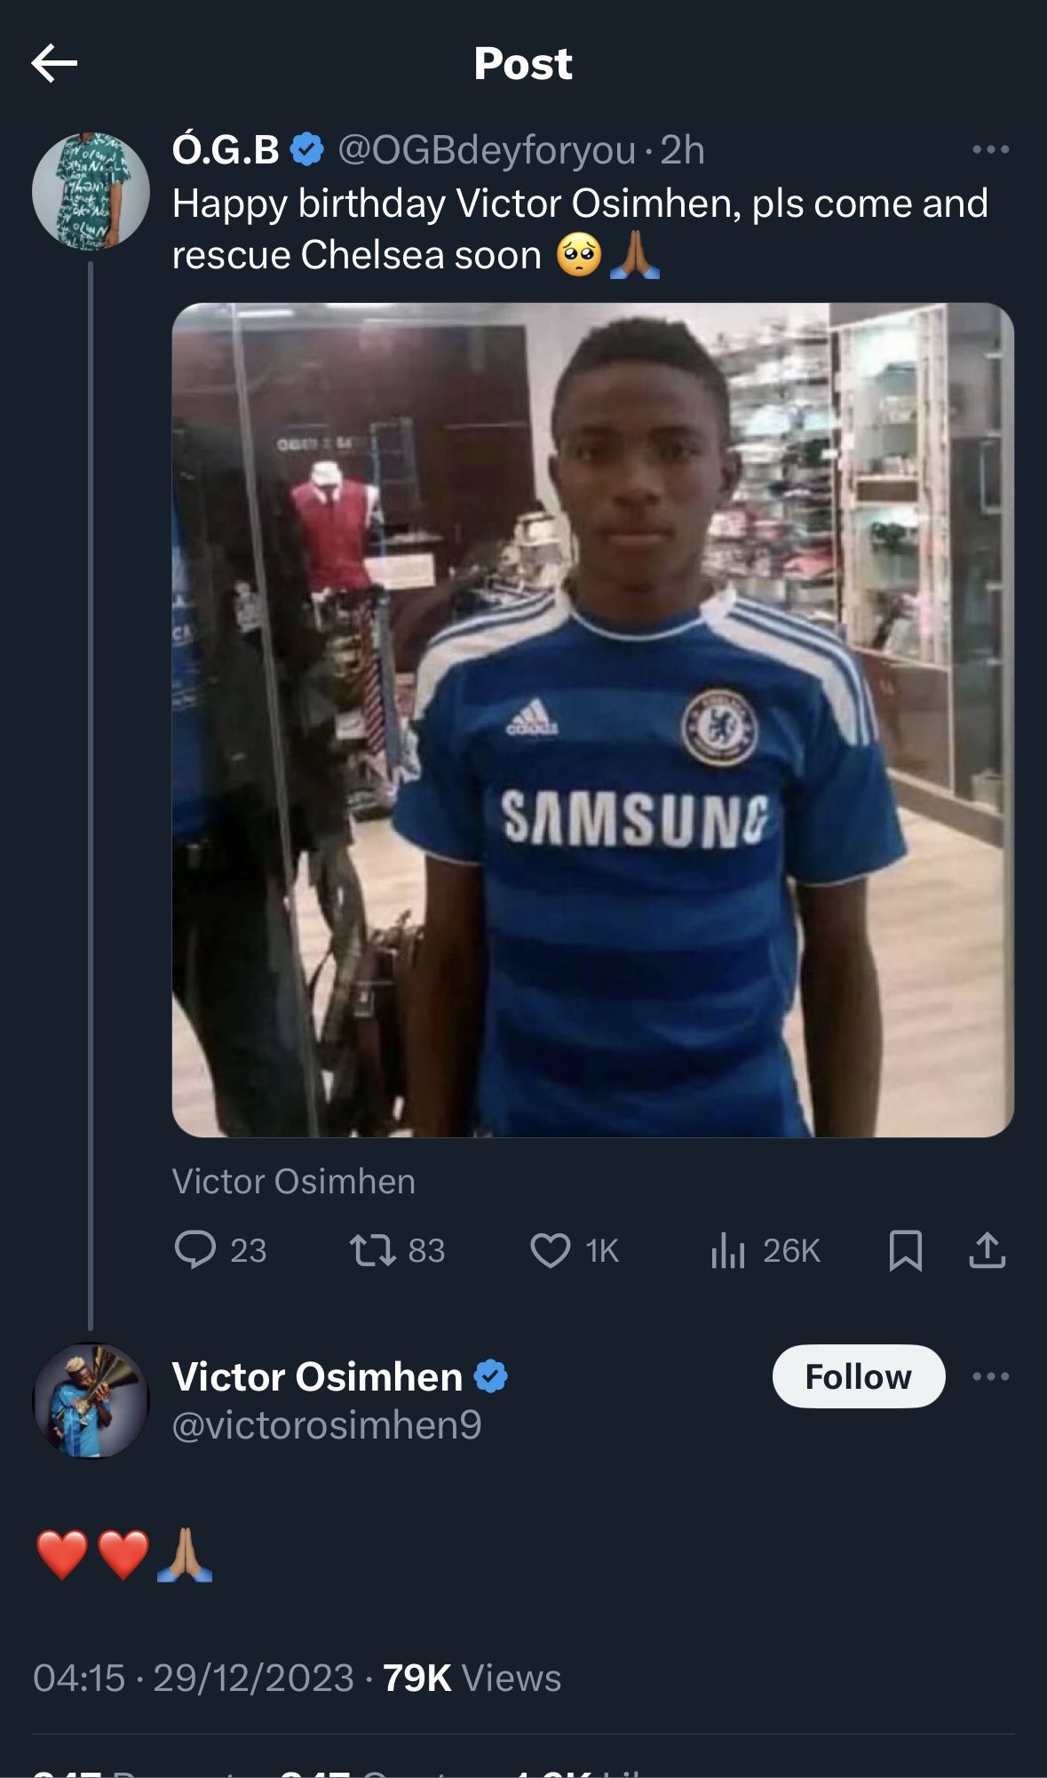This screenshot has width=1047, height=1778.
Task: View the 79K Views count
Action: (472, 1678)
